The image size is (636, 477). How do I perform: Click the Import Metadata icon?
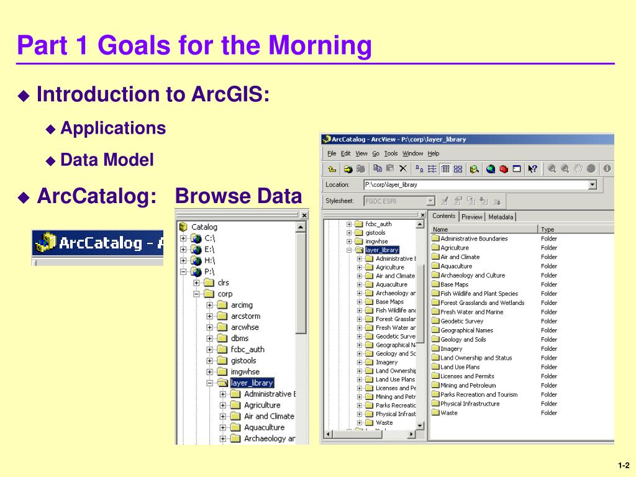483,201
